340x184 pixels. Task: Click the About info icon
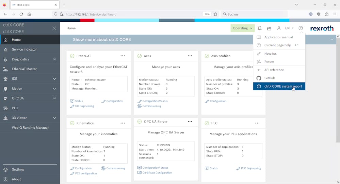tap(6, 179)
